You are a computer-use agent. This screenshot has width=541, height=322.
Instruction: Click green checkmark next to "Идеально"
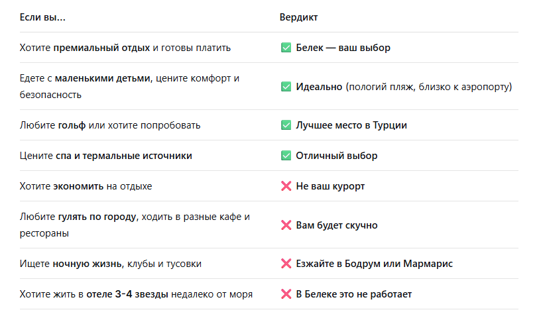pos(286,87)
